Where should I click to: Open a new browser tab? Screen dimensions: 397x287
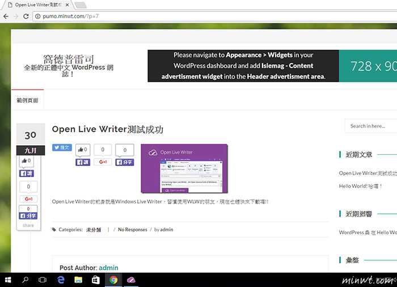pyautogui.click(x=81, y=5)
